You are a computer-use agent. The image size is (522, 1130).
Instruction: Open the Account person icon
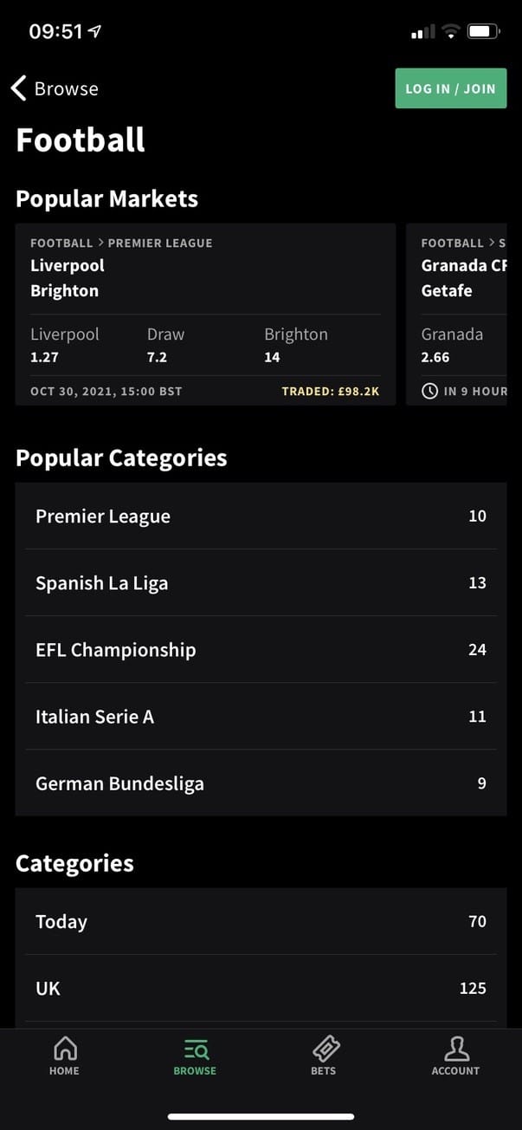pyautogui.click(x=455, y=1049)
